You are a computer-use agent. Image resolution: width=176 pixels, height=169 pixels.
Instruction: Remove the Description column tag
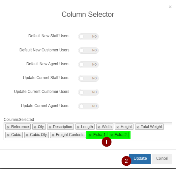pyautogui.click(x=50, y=127)
